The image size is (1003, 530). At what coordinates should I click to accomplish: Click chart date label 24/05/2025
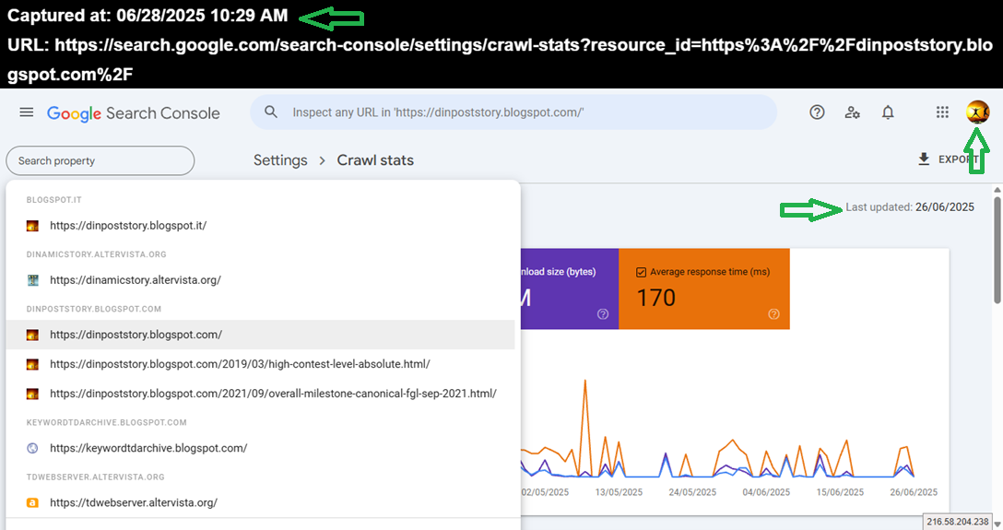[692, 492]
